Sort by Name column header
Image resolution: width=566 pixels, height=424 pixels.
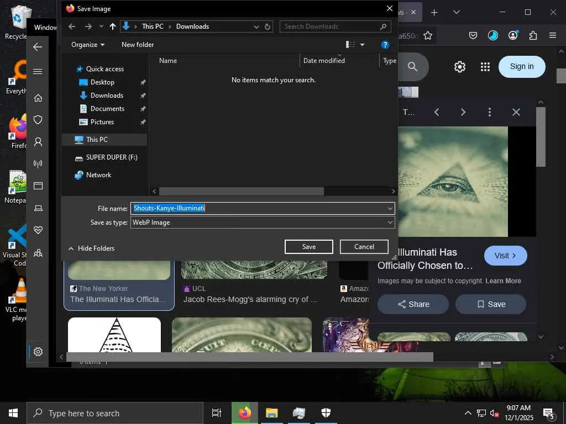(168, 61)
